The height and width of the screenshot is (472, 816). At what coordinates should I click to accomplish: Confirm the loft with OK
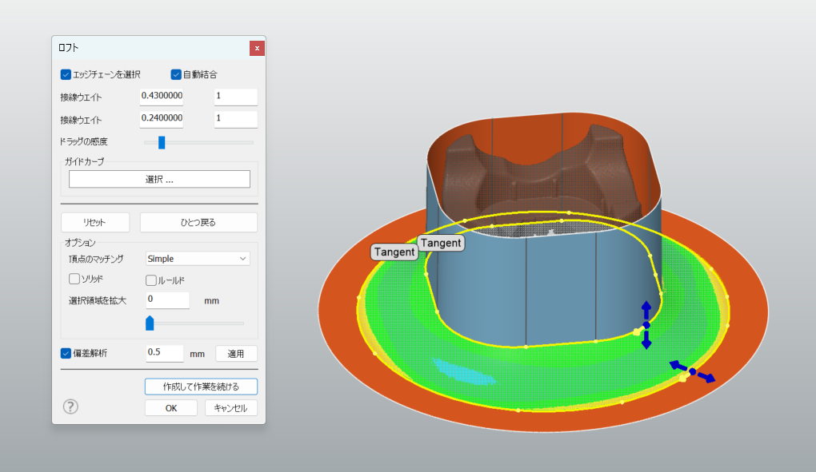170,408
